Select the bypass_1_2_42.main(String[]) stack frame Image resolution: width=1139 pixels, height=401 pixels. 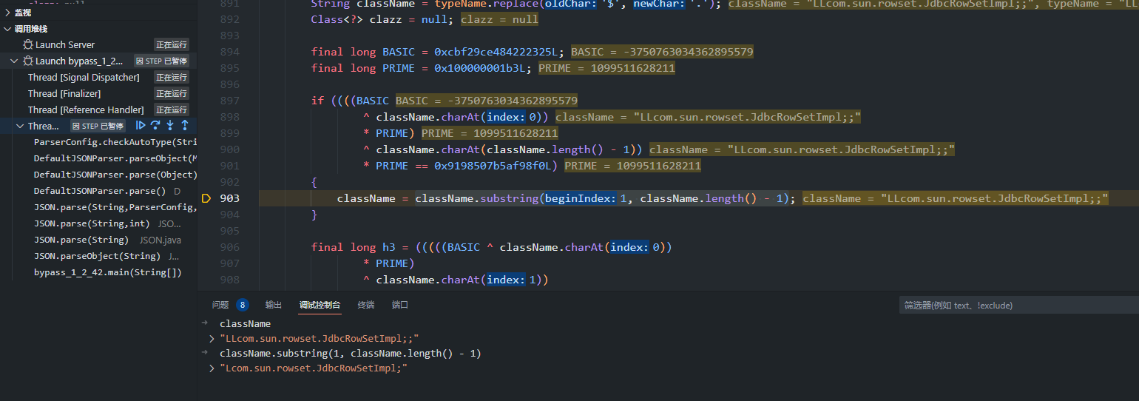pos(108,272)
